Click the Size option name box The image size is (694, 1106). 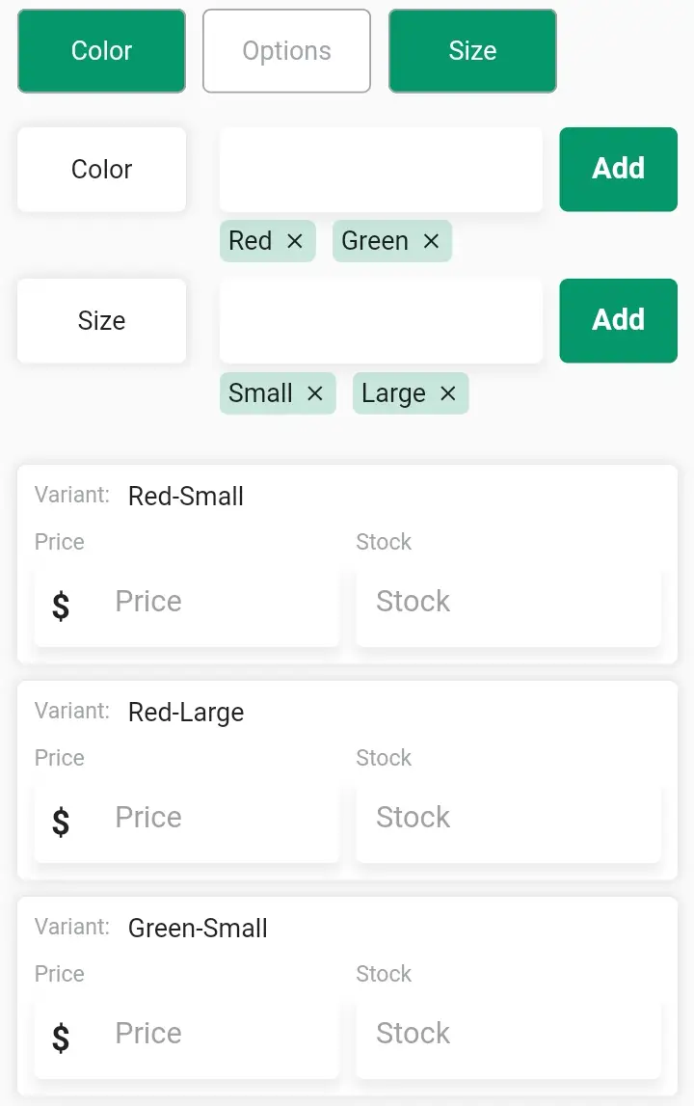click(101, 321)
